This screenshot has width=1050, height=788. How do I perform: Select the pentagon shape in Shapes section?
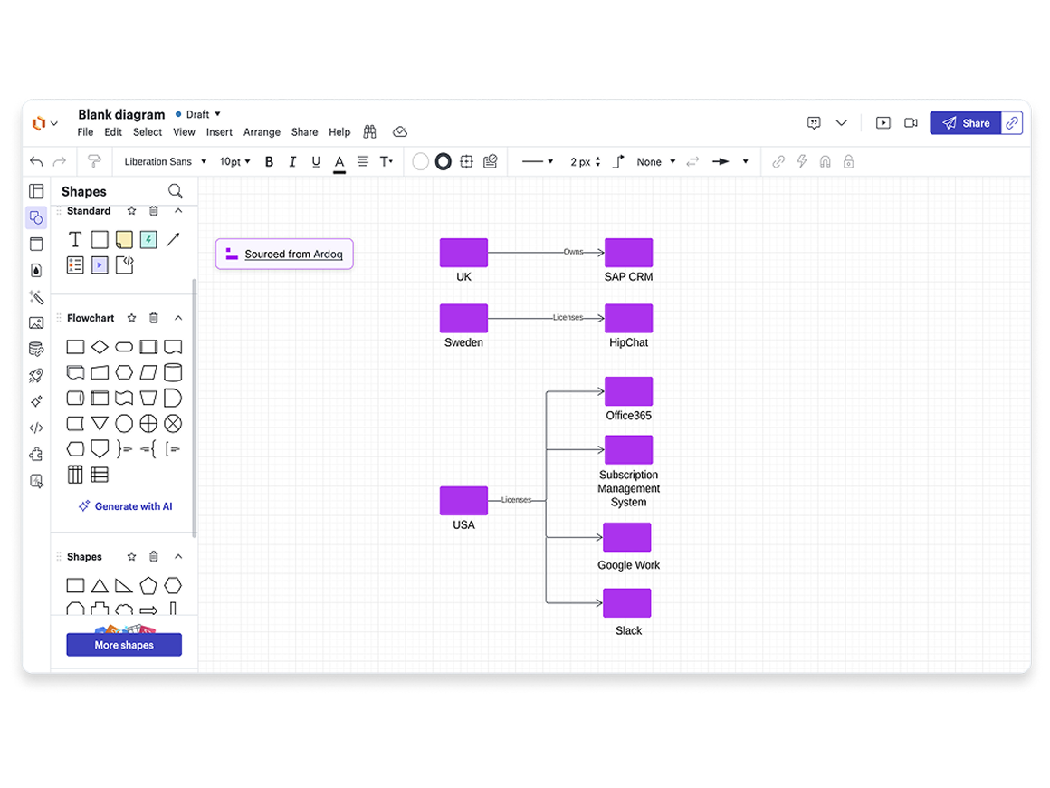[x=148, y=586]
